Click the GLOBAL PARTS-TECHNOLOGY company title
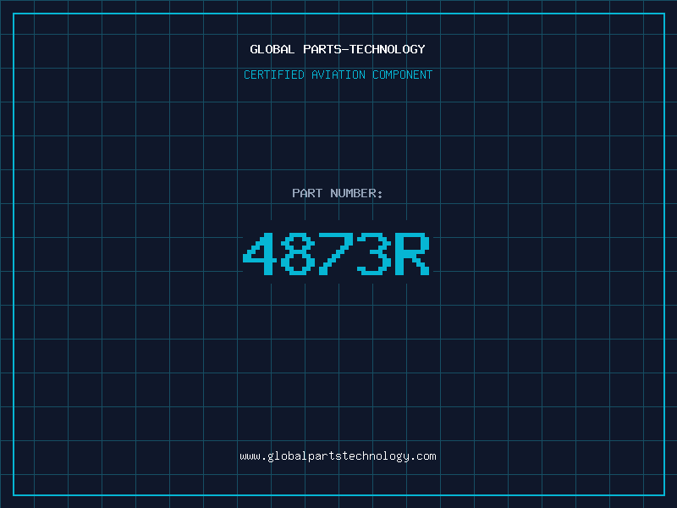This screenshot has width=677, height=508. click(338, 49)
